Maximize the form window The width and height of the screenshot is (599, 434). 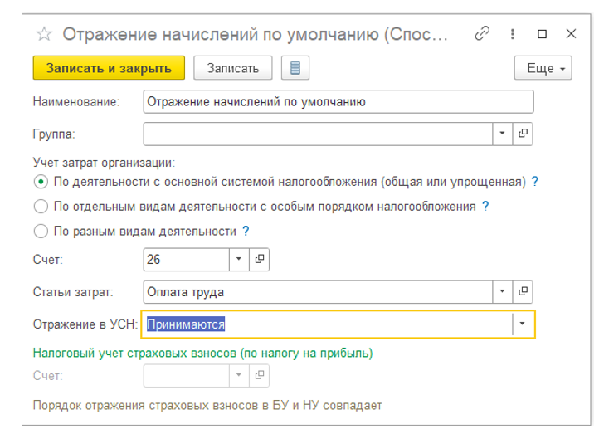pos(542,34)
